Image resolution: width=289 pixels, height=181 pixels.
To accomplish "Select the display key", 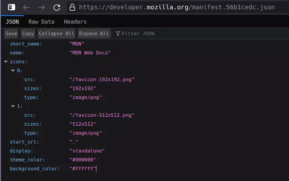I will click(21, 151).
